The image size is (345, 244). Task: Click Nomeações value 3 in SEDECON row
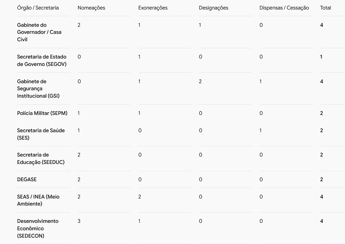point(79,221)
